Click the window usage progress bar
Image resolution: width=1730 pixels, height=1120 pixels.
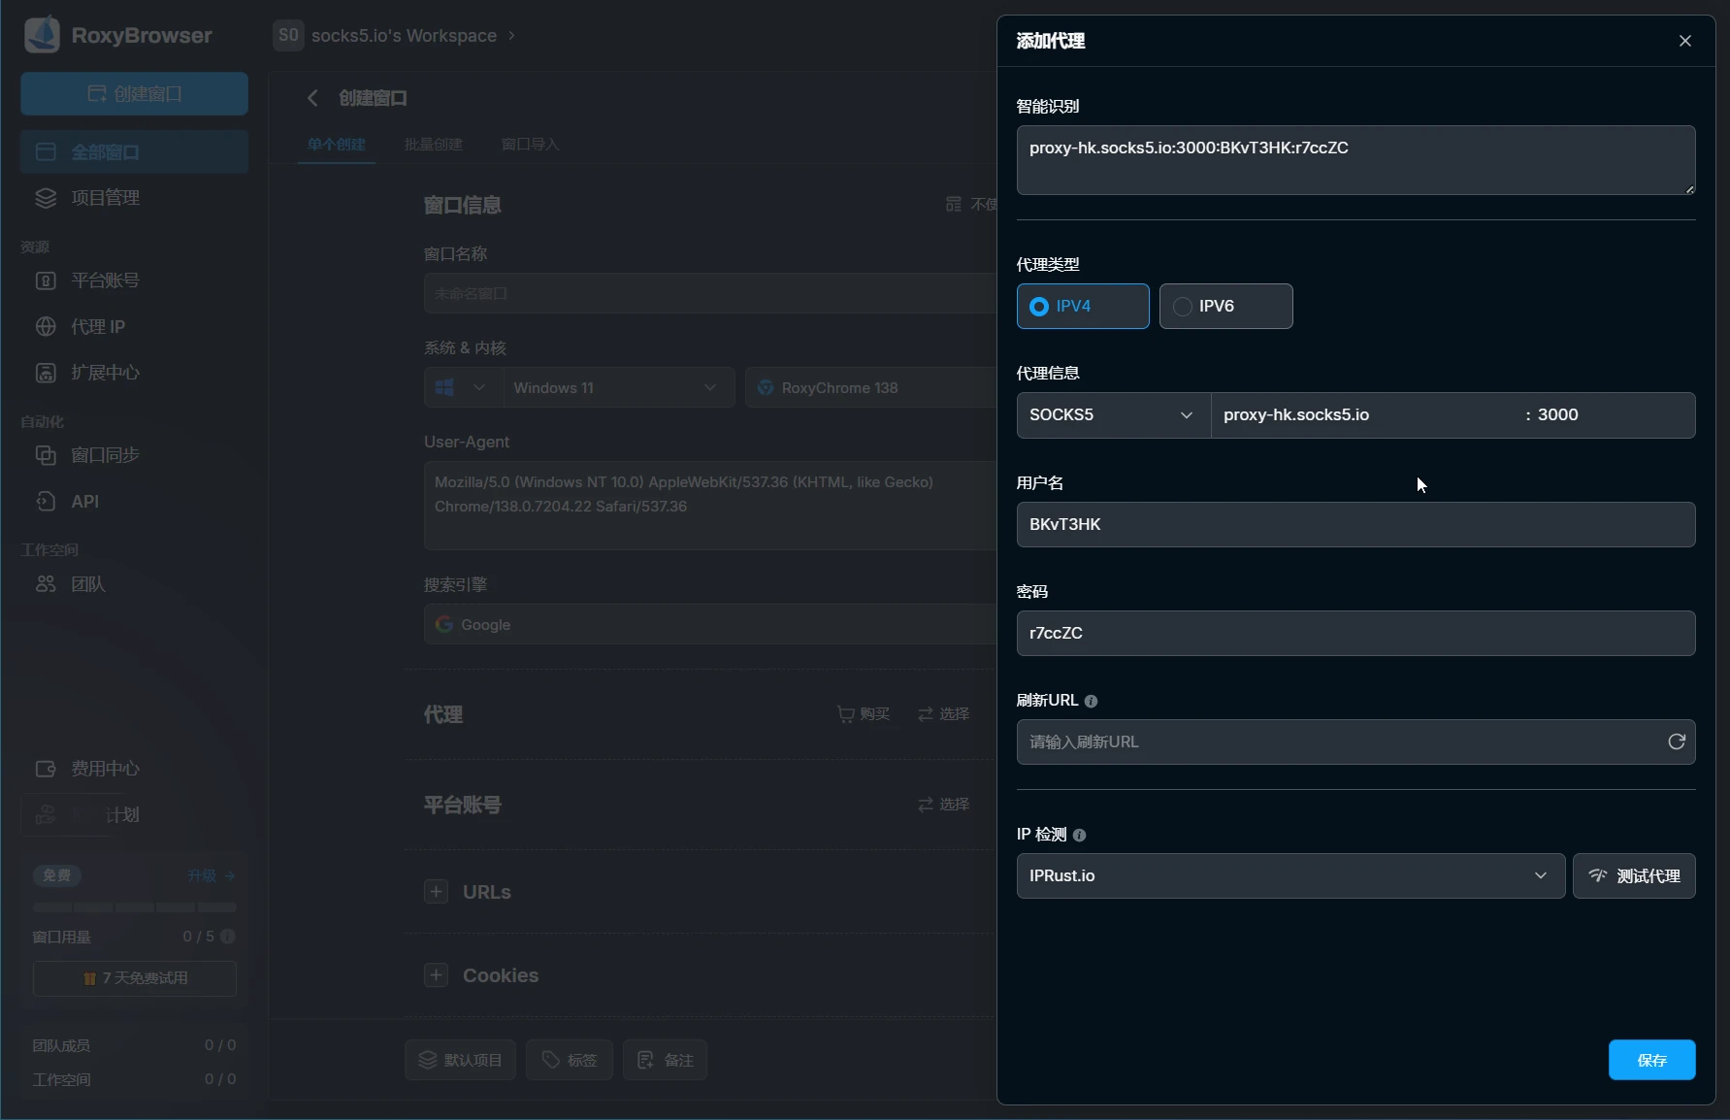pyautogui.click(x=135, y=907)
